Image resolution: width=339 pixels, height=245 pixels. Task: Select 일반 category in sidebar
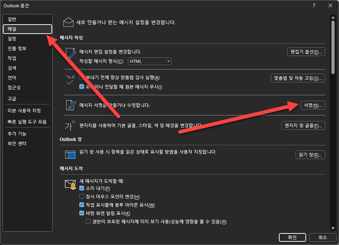click(28, 19)
